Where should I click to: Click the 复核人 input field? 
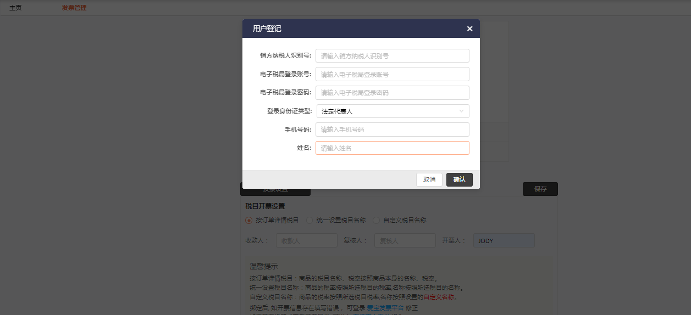pyautogui.click(x=405, y=240)
